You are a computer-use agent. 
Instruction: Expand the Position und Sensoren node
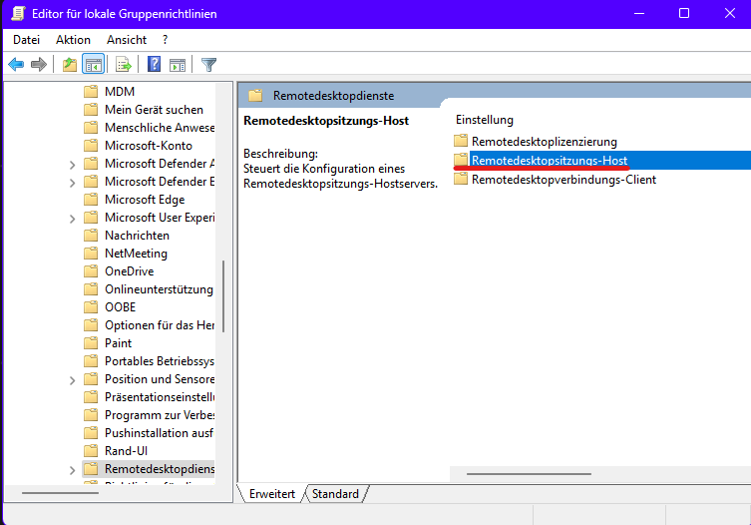click(72, 379)
